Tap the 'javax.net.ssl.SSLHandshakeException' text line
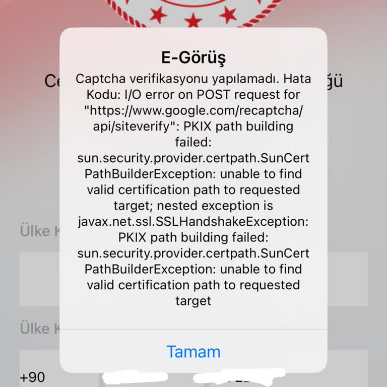 point(193,221)
